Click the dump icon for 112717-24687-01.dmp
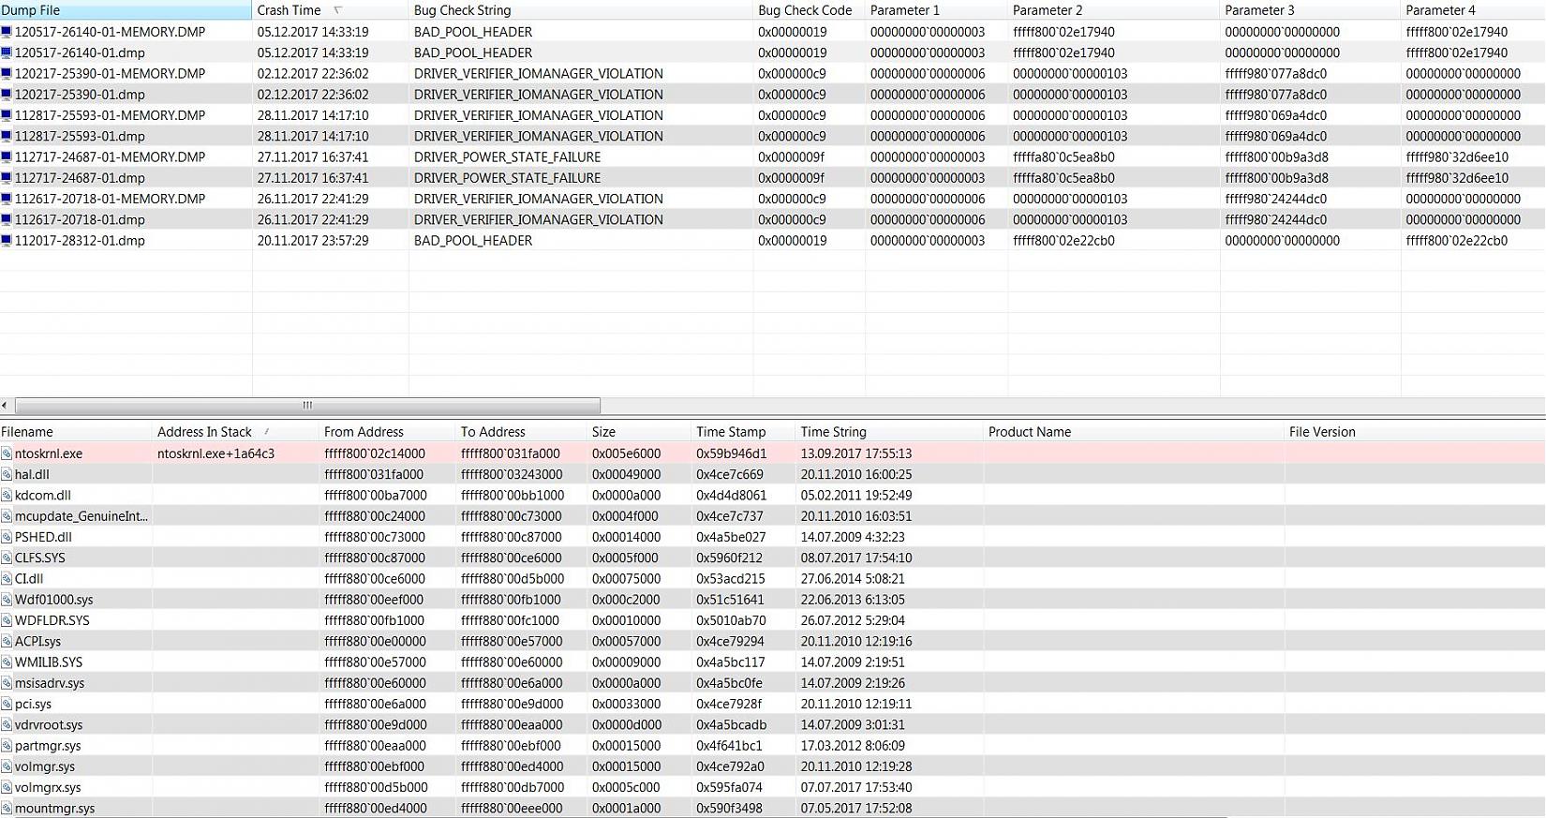Screen dimensions: 1546x818 click(7, 178)
